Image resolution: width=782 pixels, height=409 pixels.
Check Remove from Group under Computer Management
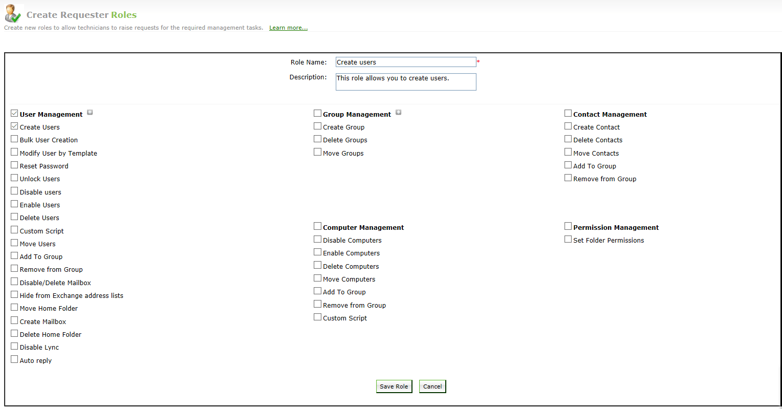click(x=317, y=304)
